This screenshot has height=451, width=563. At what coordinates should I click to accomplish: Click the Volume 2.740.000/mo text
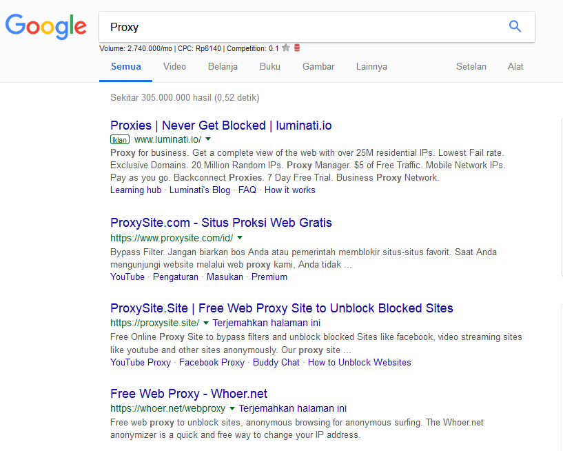coord(136,48)
